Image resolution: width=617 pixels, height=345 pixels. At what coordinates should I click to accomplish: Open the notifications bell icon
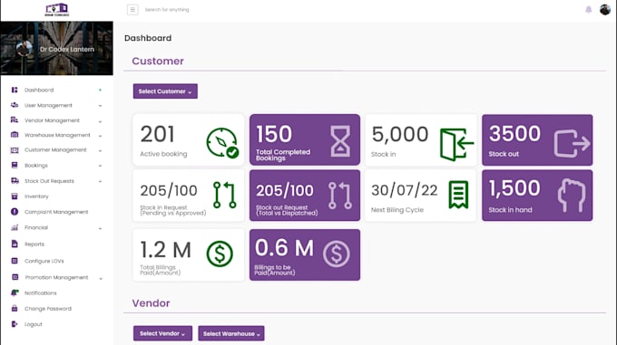tap(589, 9)
